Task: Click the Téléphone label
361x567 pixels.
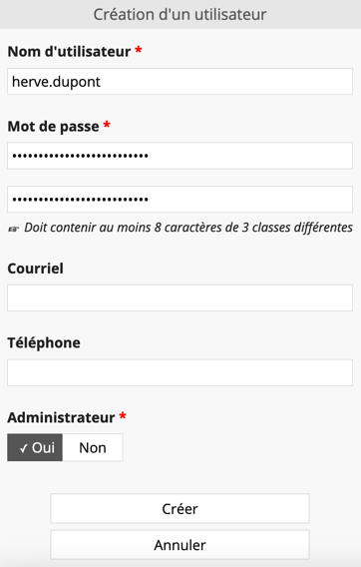Action: pos(44,342)
